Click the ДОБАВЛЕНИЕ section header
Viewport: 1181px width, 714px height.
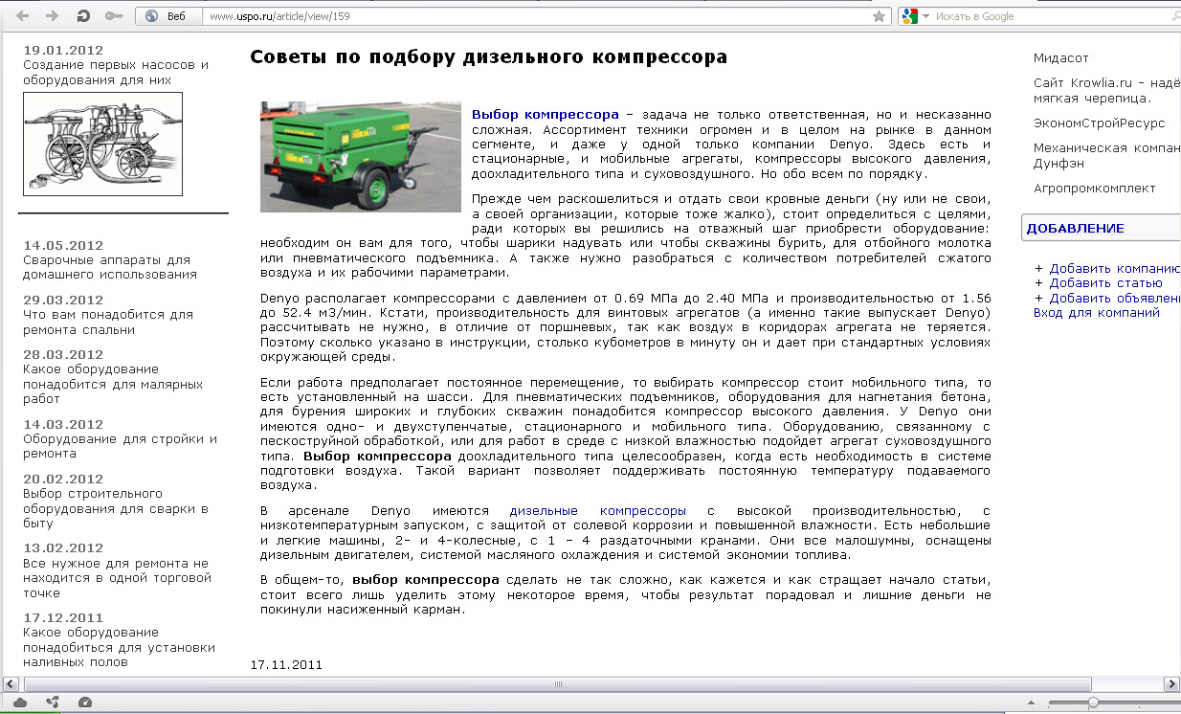[1075, 229]
